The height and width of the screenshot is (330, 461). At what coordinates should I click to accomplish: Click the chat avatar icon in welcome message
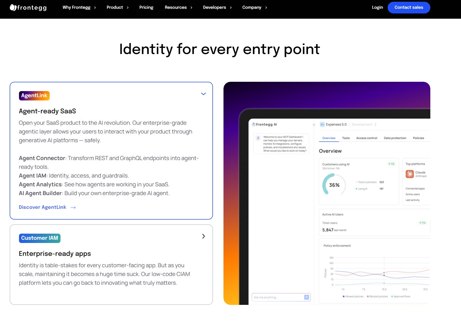click(x=258, y=138)
